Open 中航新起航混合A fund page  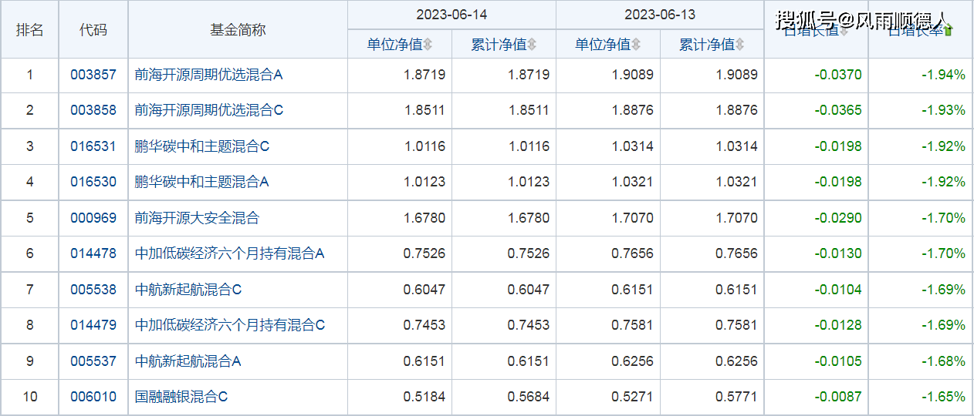point(188,361)
